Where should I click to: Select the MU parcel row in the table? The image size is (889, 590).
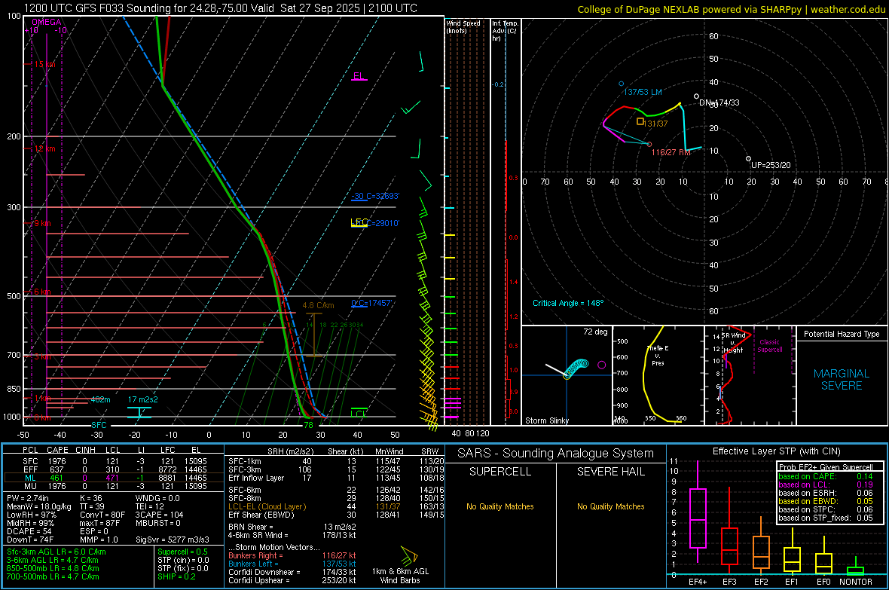pyautogui.click(x=114, y=485)
